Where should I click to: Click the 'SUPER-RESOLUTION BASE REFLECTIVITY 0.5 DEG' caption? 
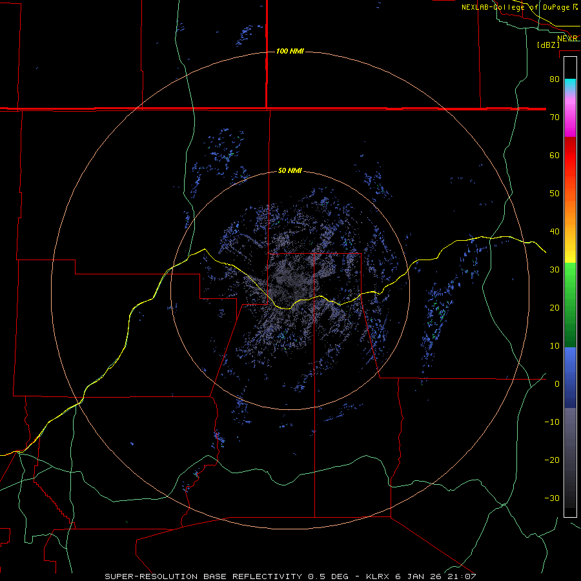click(x=227, y=576)
